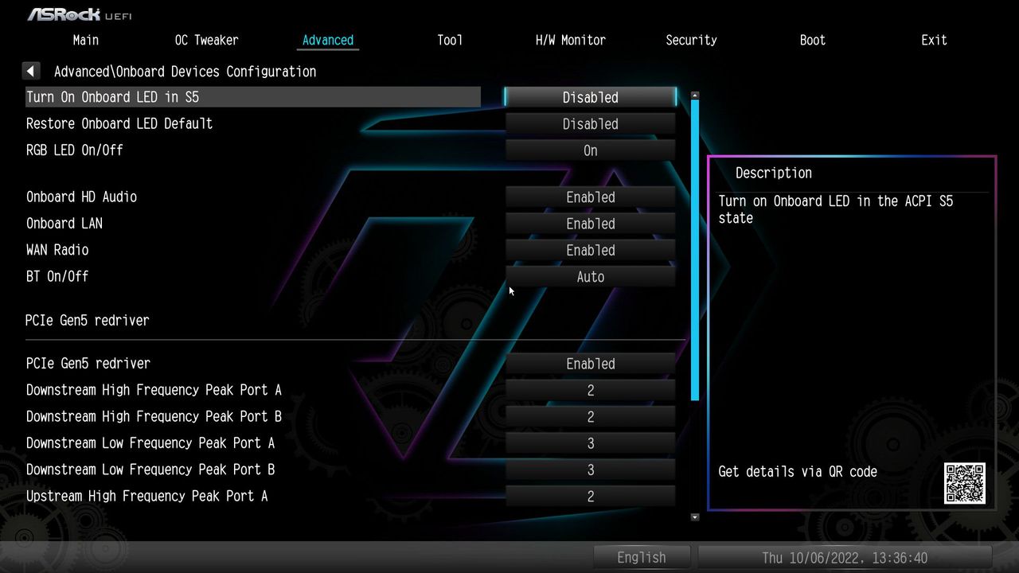Click the QR code for details

tap(965, 483)
